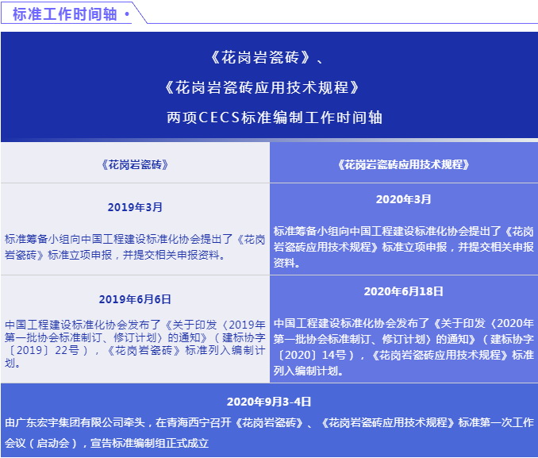Click the 2019年3月 date marker
538x458 pixels.
click(x=135, y=207)
